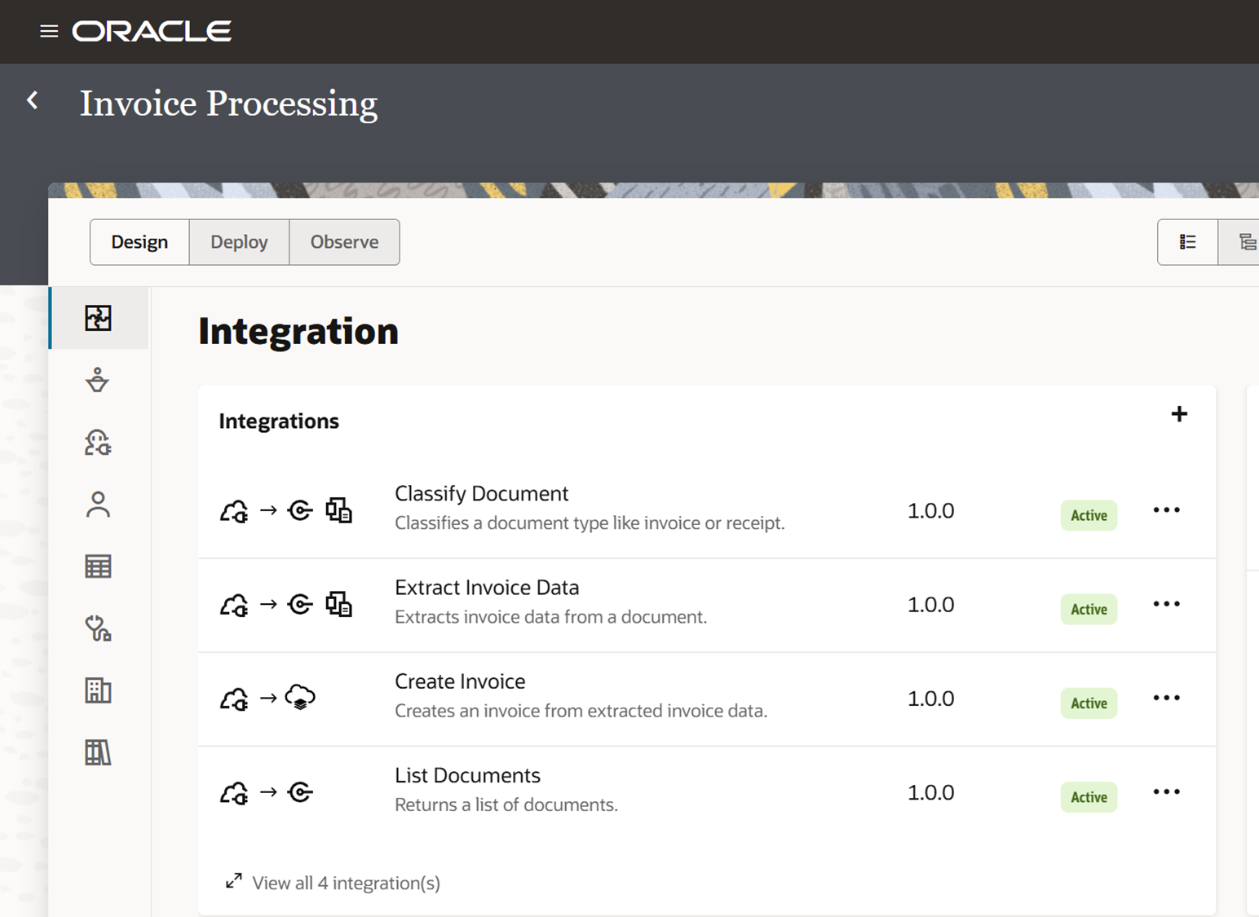Click View all 4 integrations link
1259x917 pixels.
click(345, 883)
